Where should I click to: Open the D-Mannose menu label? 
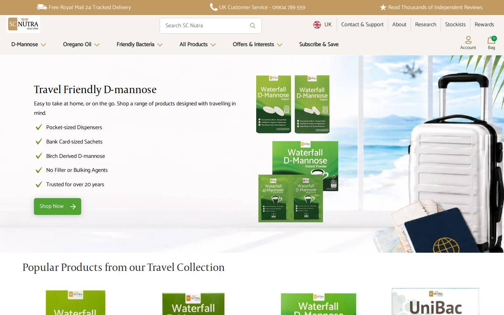24,44
